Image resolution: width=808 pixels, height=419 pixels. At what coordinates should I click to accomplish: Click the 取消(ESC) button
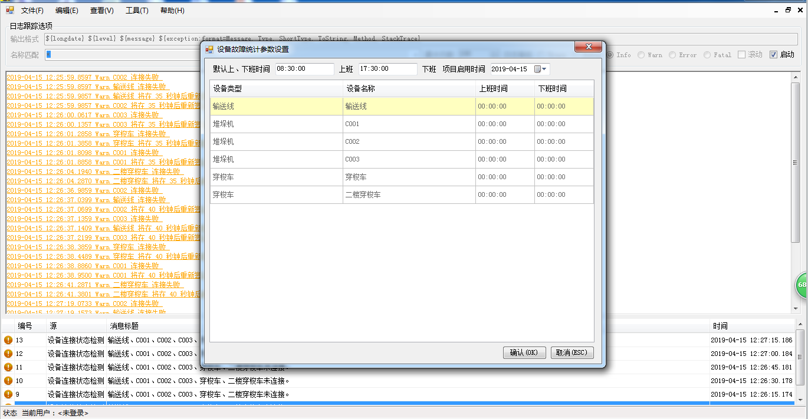(571, 352)
